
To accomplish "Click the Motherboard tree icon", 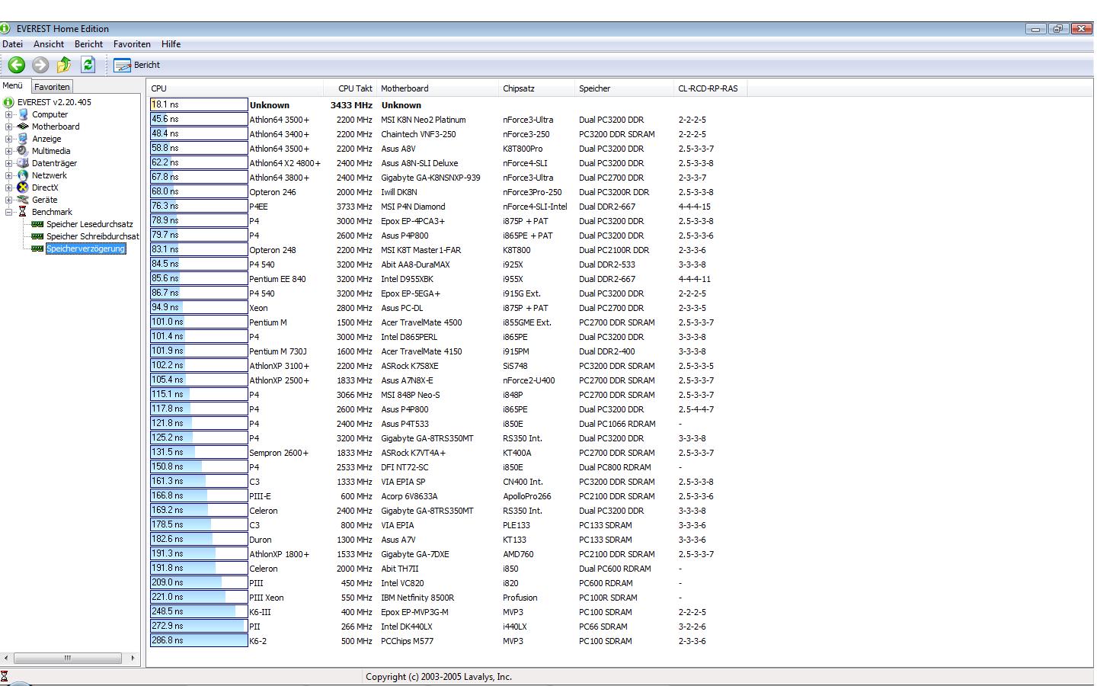I will pos(24,127).
